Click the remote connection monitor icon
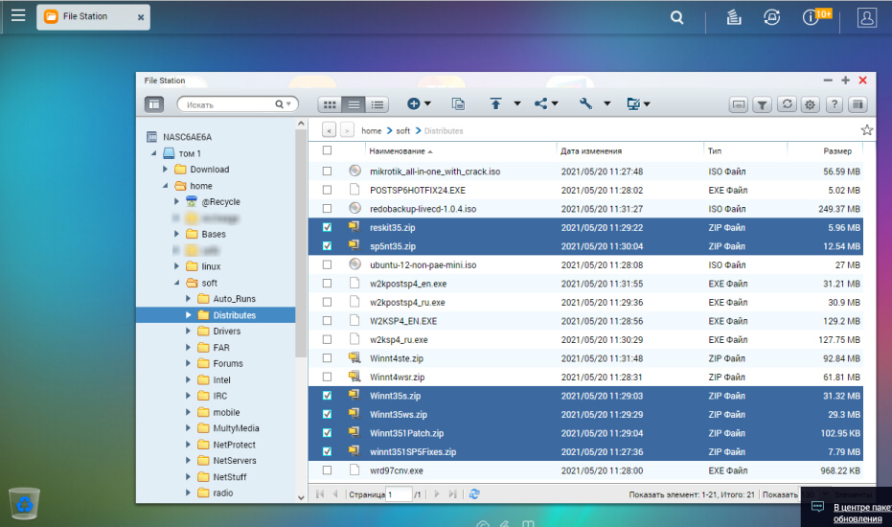The image size is (892, 527). 632,103
